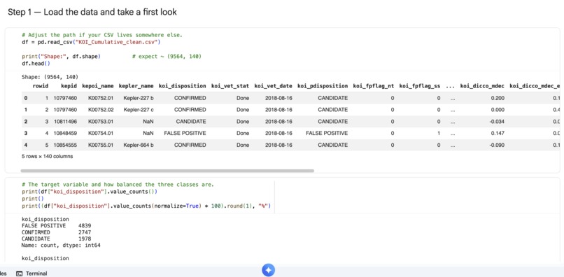Click the print("Shape:", df.shape) line
The height and width of the screenshot is (277, 564).
pyautogui.click(x=61, y=57)
